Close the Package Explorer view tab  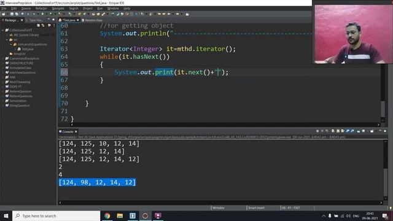(22, 20)
